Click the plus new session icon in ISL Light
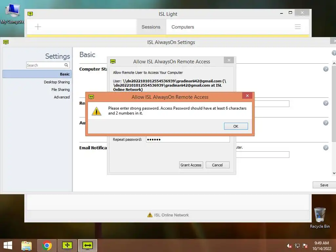The width and height of the screenshot is (336, 252). [38, 27]
